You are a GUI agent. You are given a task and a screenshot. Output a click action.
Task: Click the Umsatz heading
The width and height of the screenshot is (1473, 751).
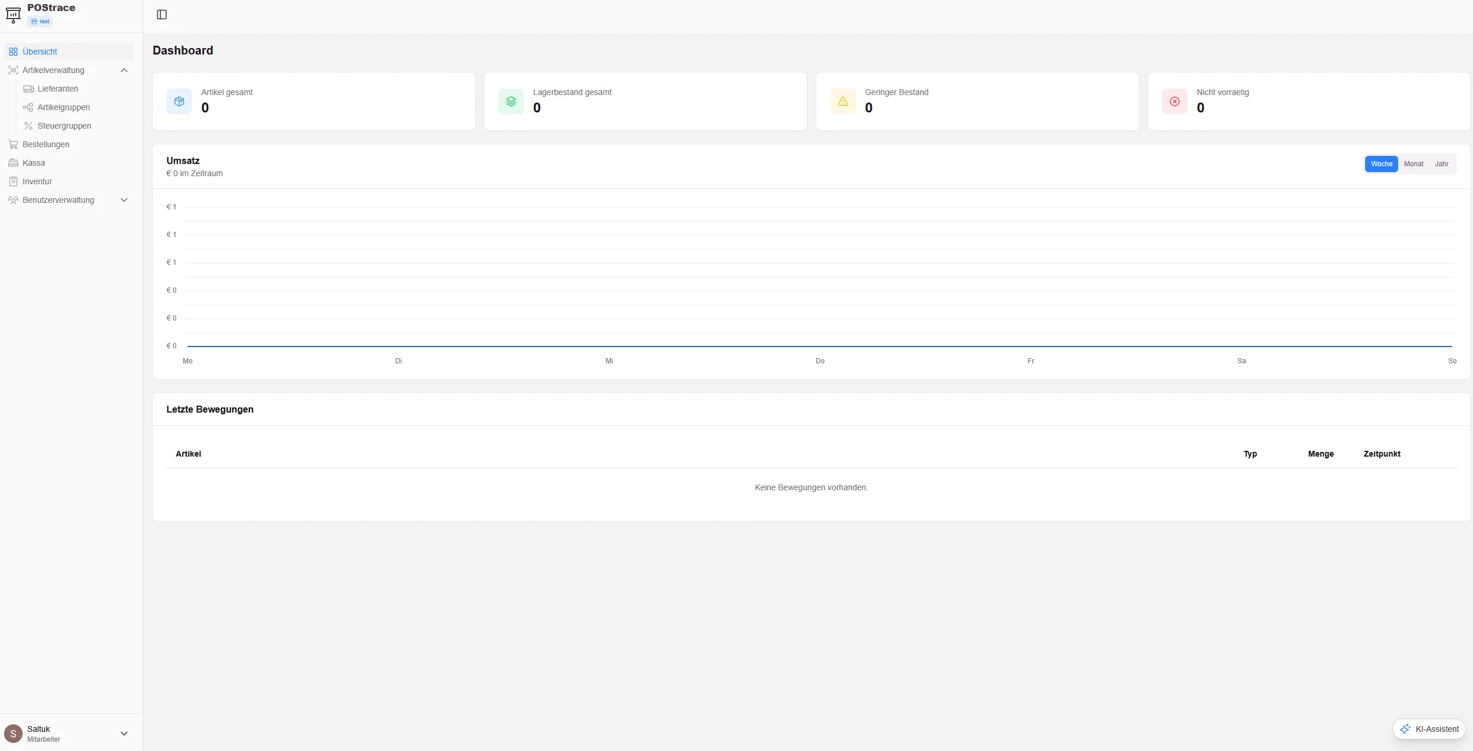tap(183, 161)
